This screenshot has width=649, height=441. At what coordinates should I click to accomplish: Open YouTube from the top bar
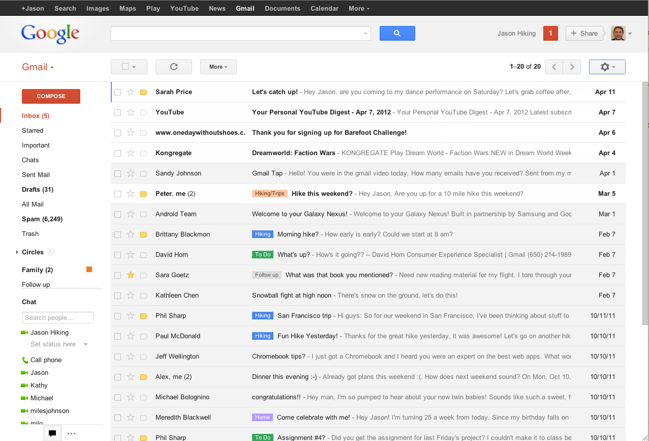click(x=184, y=8)
